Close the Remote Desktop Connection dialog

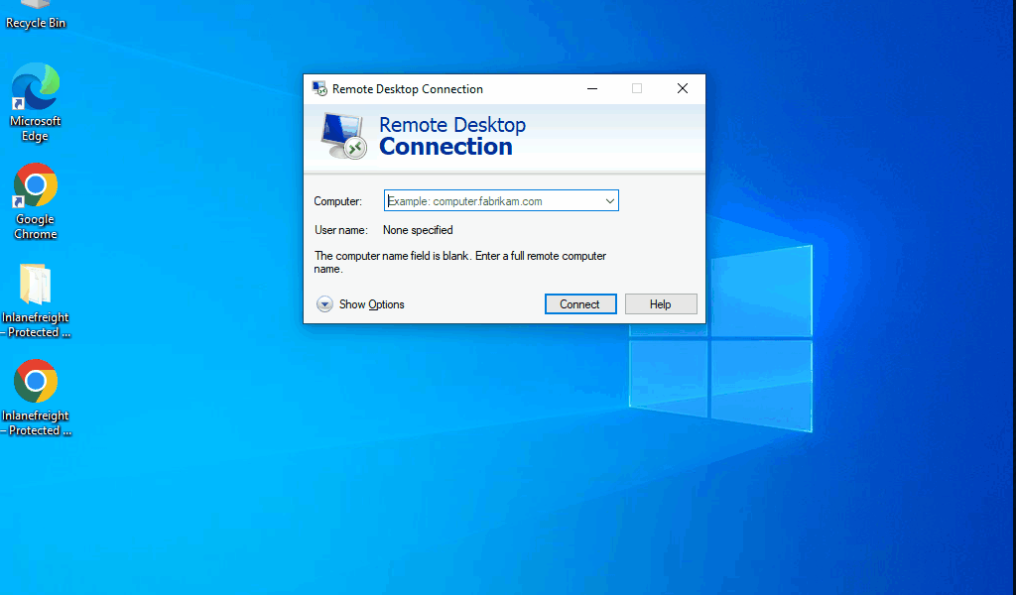tap(682, 88)
